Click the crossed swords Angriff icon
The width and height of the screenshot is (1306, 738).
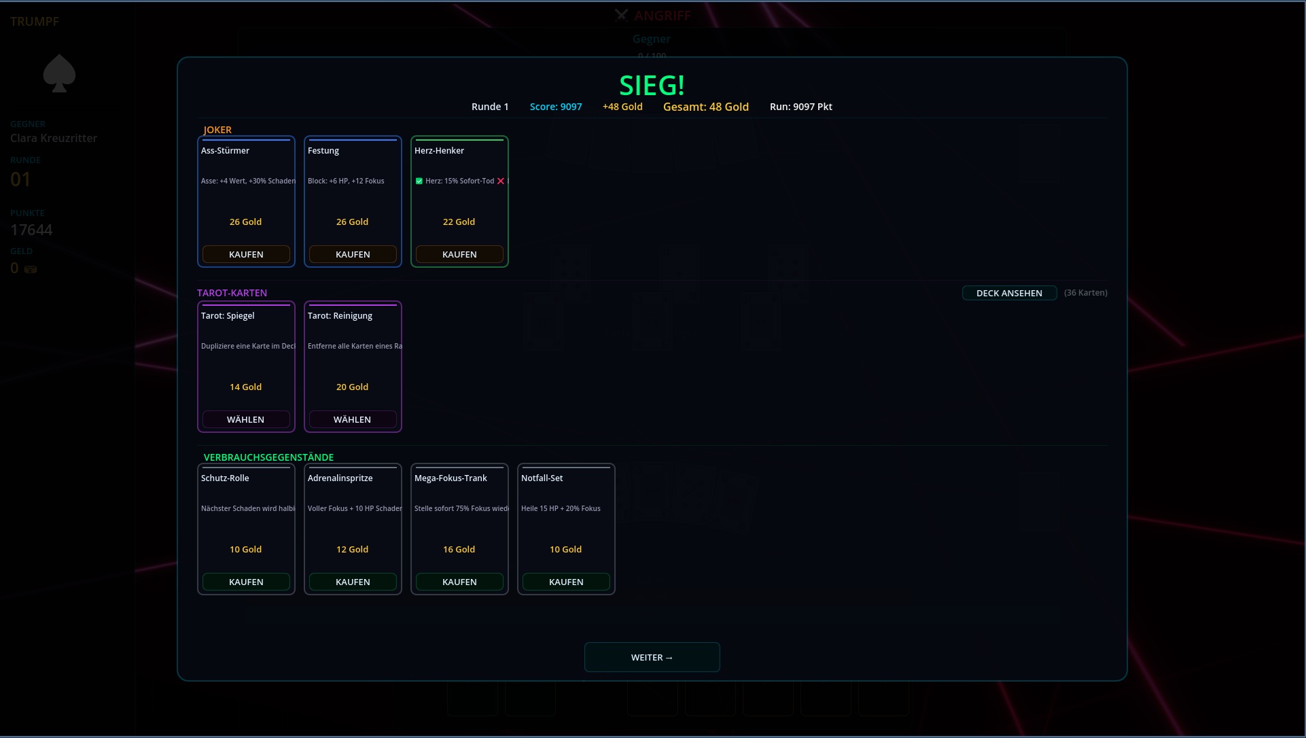click(x=621, y=15)
